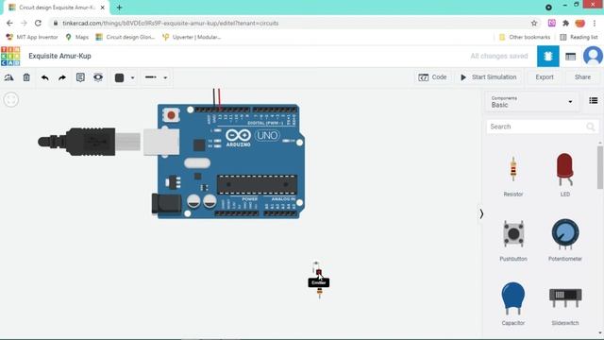Select the wire type line icon
The image size is (604, 340).
click(x=151, y=77)
